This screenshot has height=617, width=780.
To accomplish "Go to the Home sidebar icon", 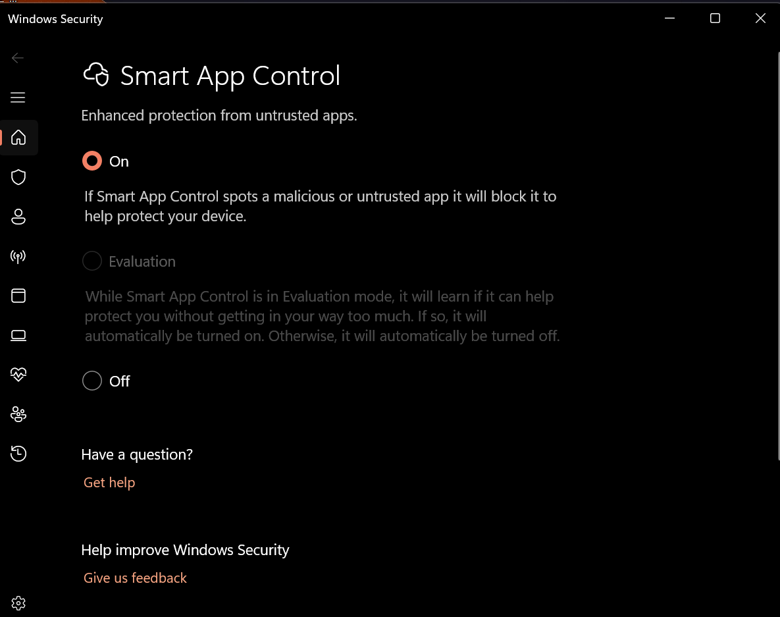I will 18,138.
